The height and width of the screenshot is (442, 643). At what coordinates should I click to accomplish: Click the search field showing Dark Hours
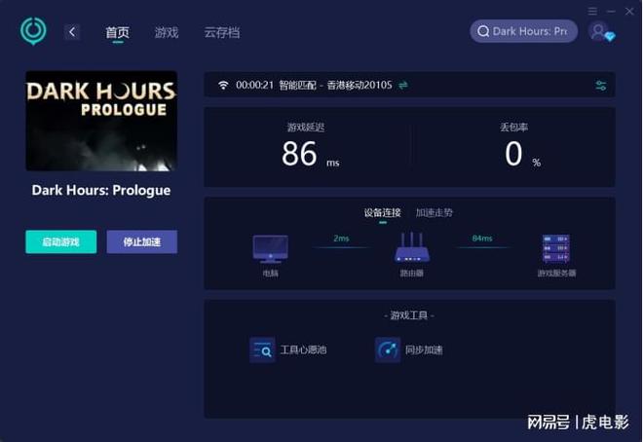tap(524, 31)
